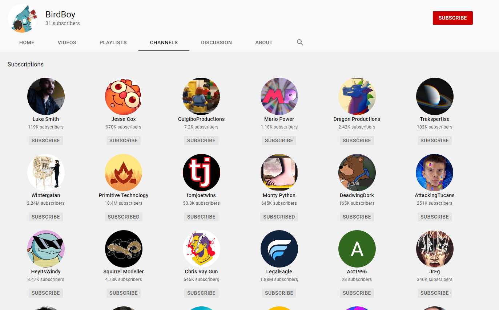Switch to the Discussion tab
This screenshot has width=499, height=310.
pos(216,42)
